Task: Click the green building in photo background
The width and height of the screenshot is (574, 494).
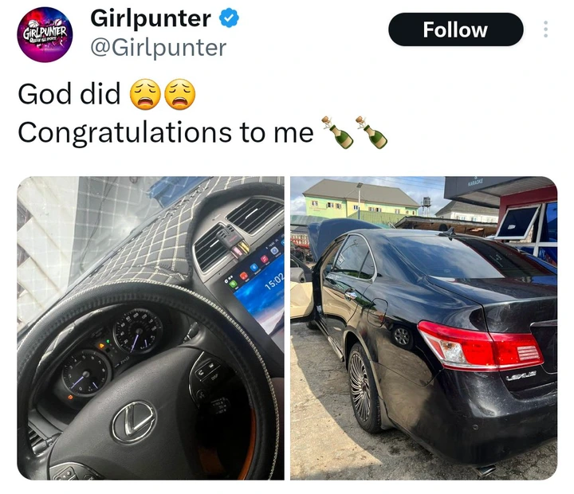Action: coord(360,200)
